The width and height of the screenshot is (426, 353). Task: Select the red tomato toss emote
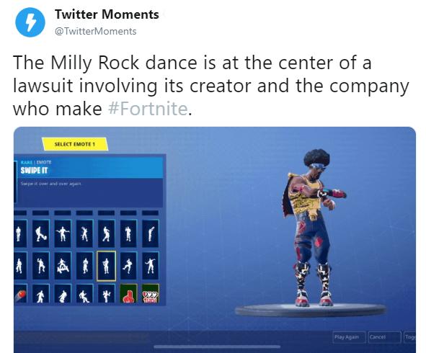21,293
